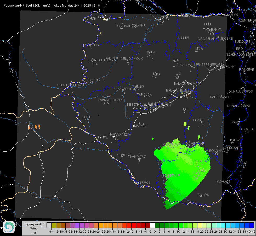Select the TATABANYA city label

pyautogui.click(x=212, y=29)
